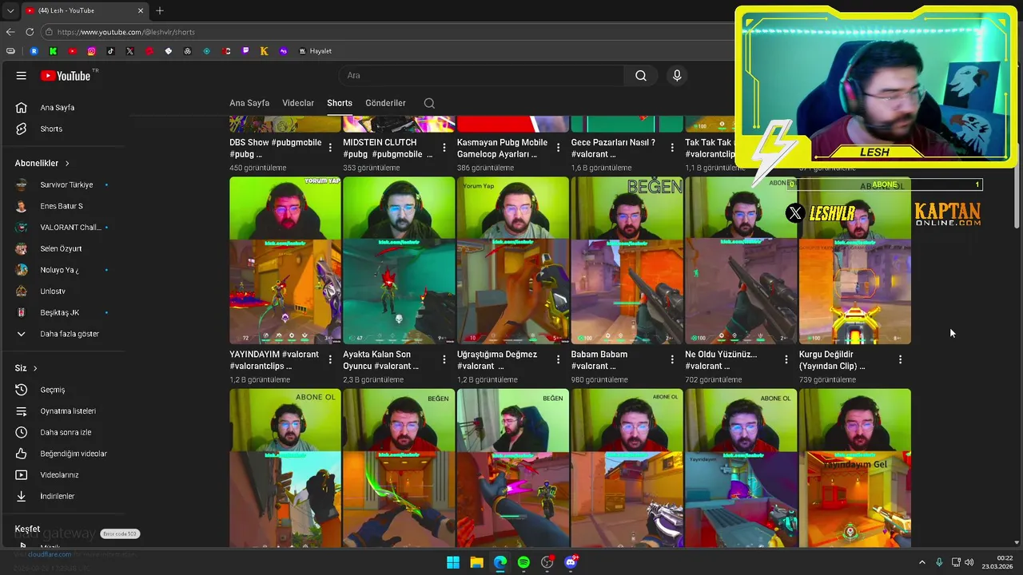Open Spotify from taskbar
The image size is (1023, 575).
tap(523, 562)
